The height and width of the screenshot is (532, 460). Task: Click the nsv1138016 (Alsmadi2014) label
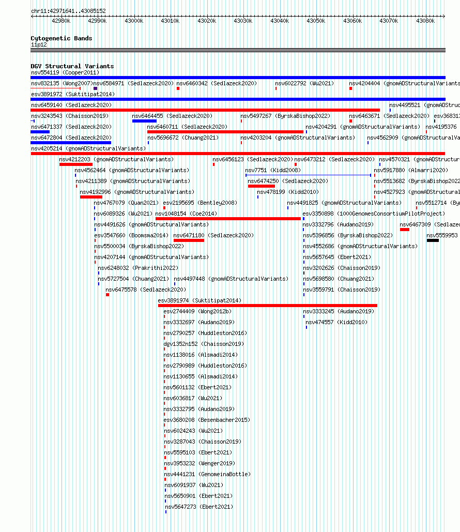(201, 355)
